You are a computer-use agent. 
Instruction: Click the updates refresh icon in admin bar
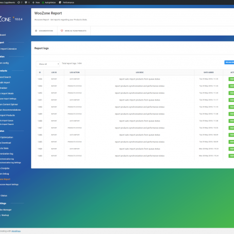pyautogui.click(x=19, y=2)
